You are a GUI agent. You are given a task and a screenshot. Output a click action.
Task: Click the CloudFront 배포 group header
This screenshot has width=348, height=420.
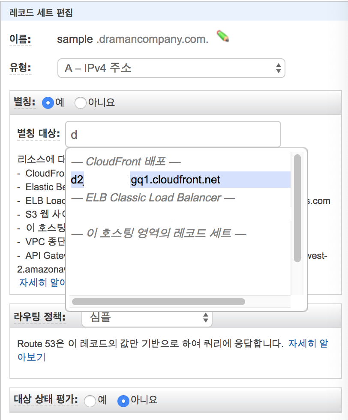pos(126,162)
